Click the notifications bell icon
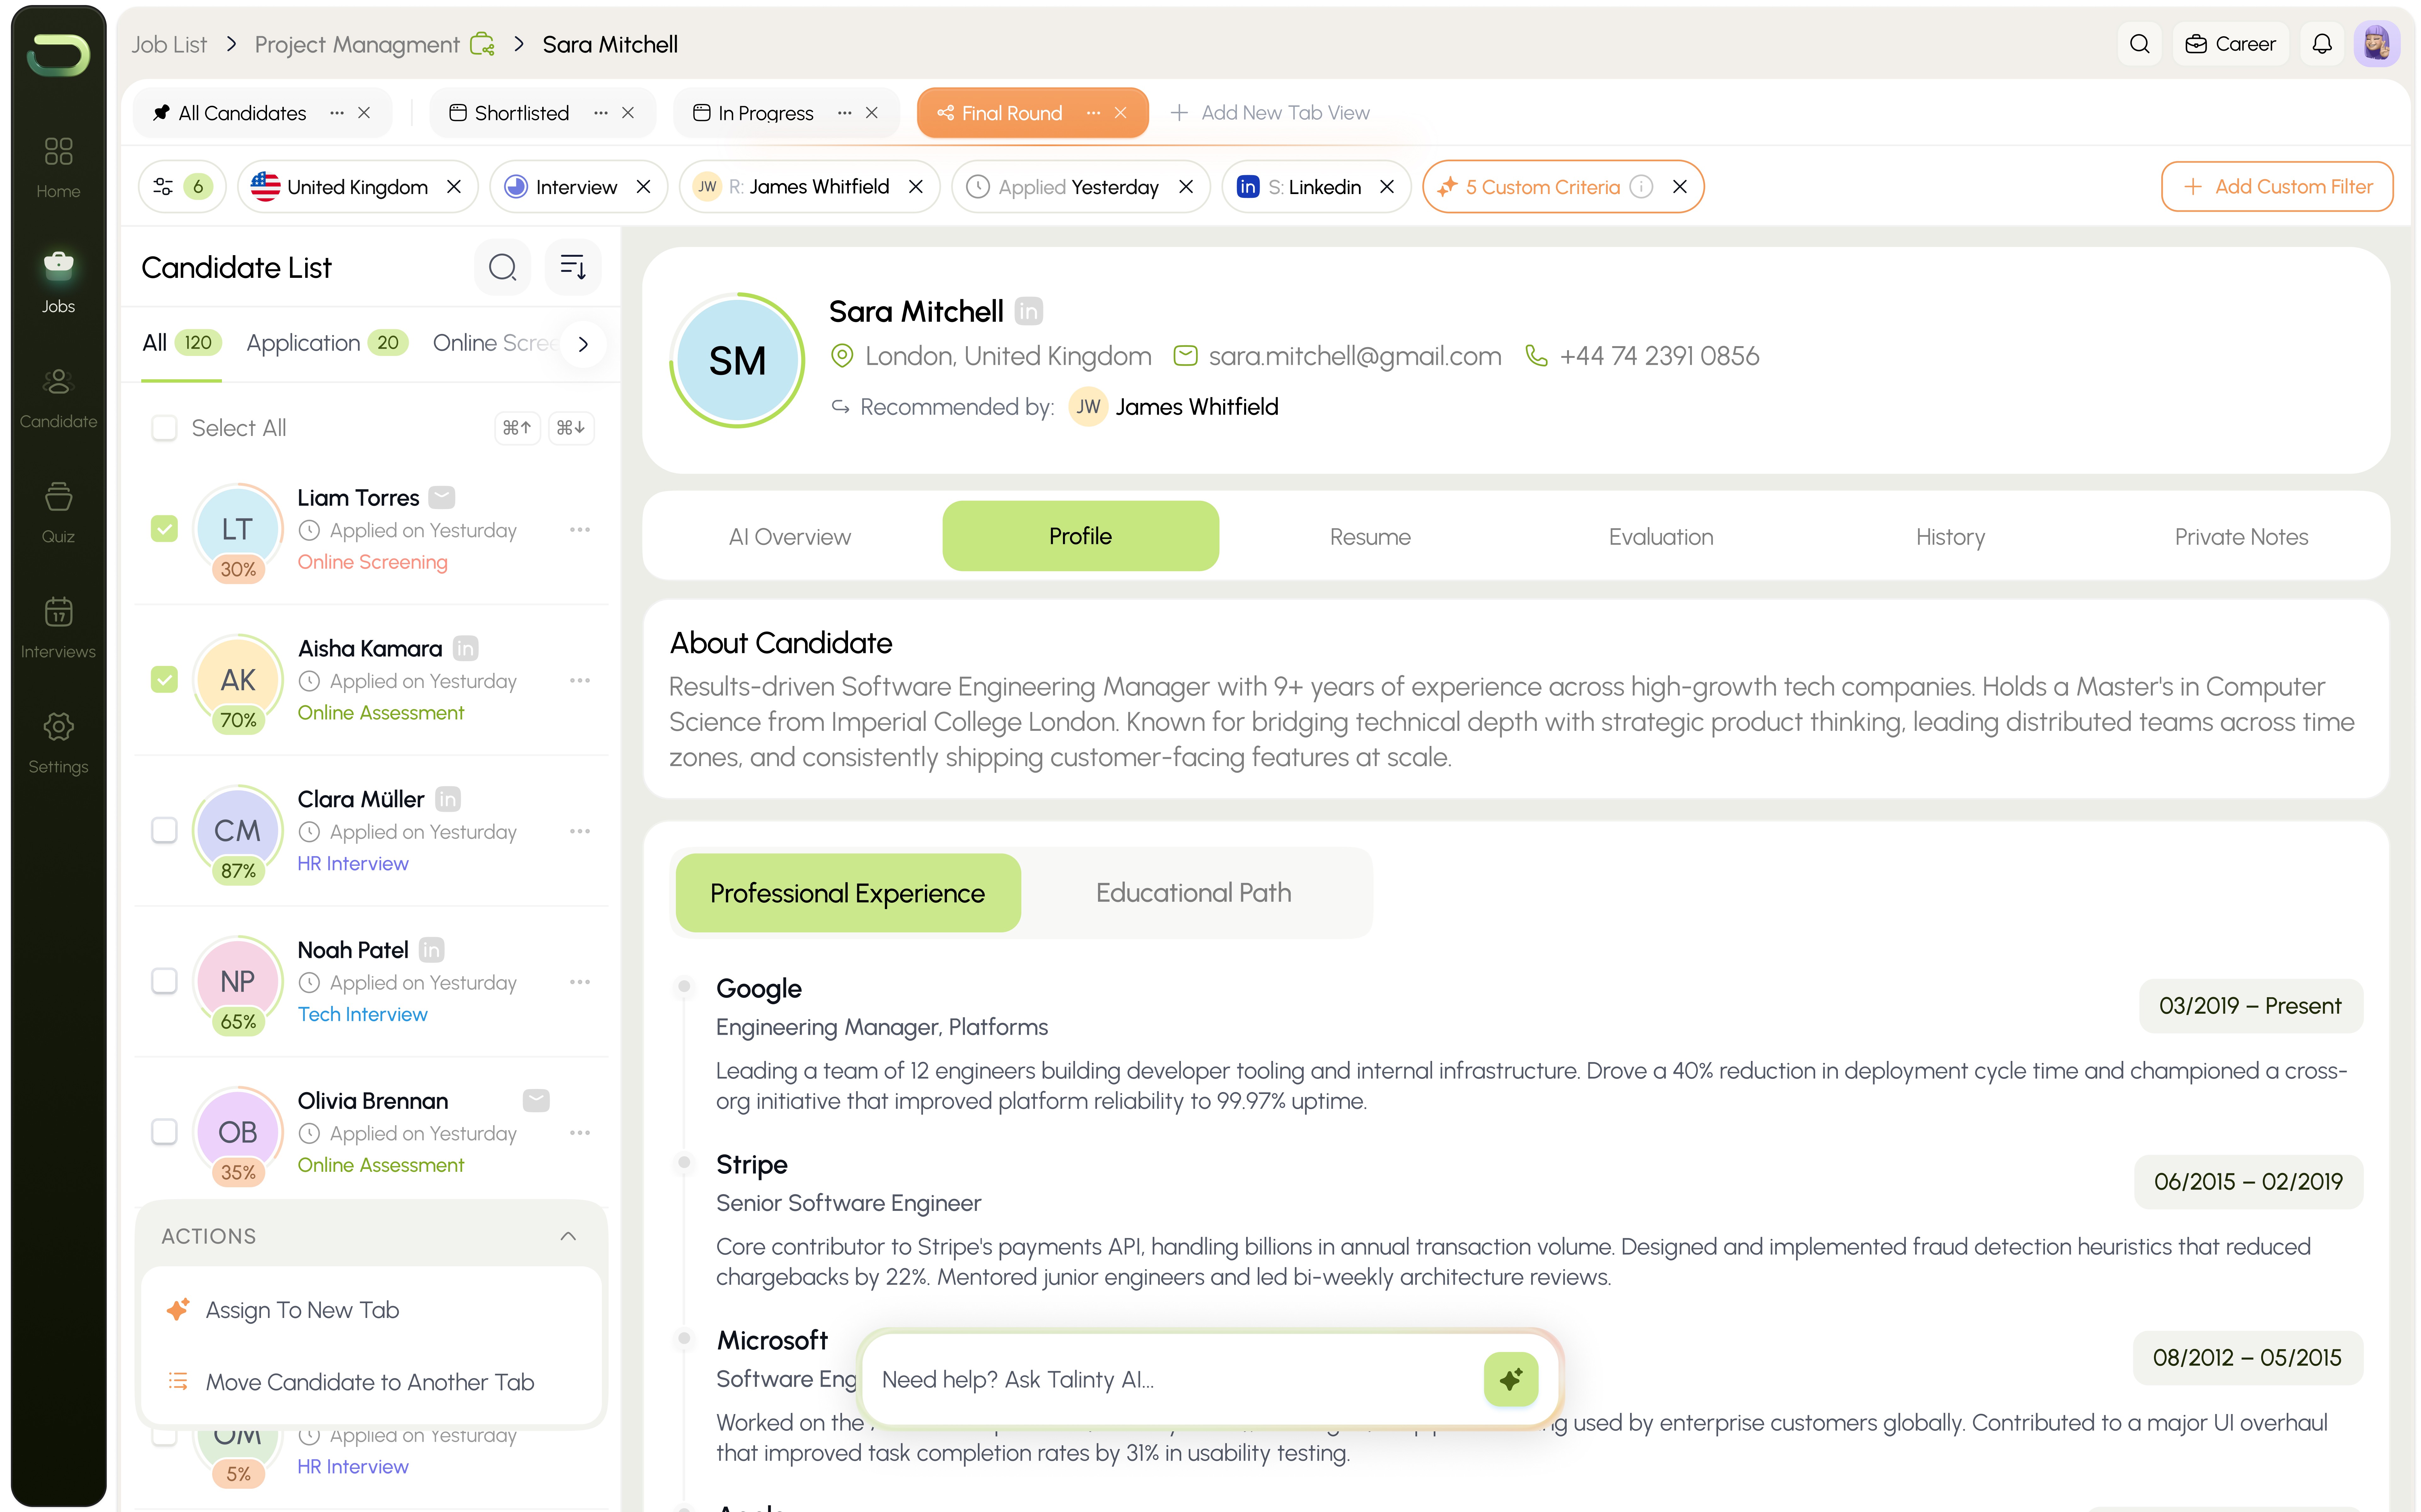The height and width of the screenshot is (1512, 2421). point(2322,44)
